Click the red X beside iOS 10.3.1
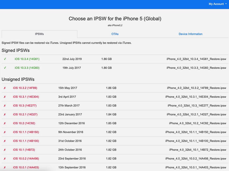 5,97
